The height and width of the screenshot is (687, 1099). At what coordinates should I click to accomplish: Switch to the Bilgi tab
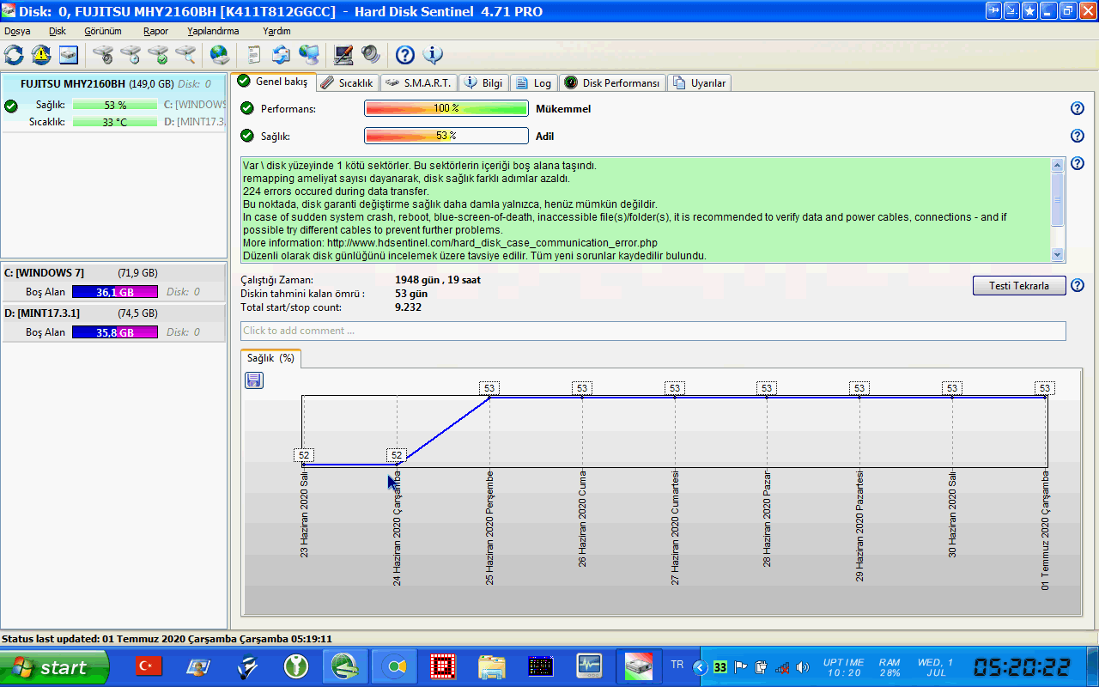coord(483,82)
